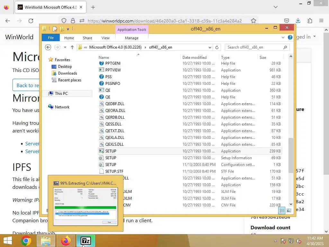Viewport: 329px width, 247px height.
Task: Select QEDBF.DLL file icon
Action: pos(101,104)
